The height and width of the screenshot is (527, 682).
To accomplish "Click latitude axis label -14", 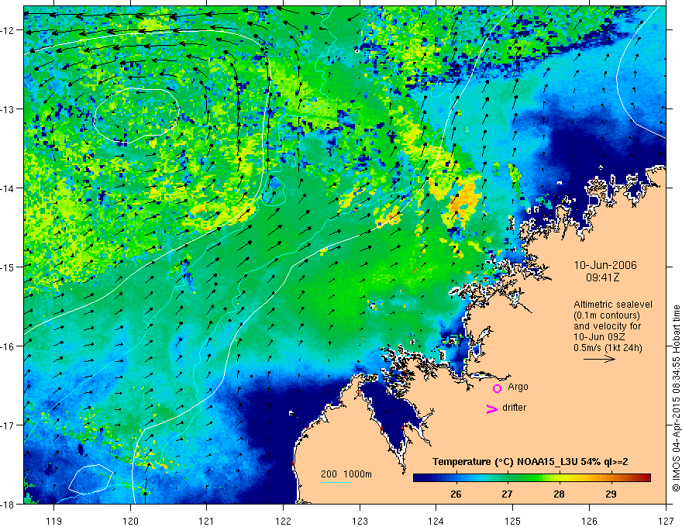I will (x=8, y=188).
